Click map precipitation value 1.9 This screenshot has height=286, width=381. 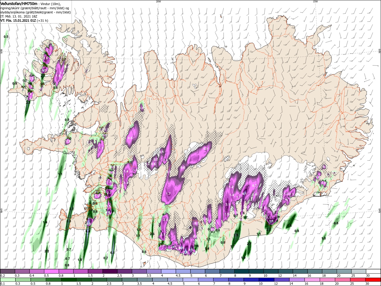coord(243,258)
